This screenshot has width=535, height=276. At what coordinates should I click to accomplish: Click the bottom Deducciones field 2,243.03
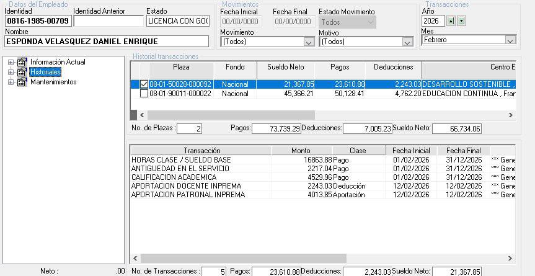[368, 272]
